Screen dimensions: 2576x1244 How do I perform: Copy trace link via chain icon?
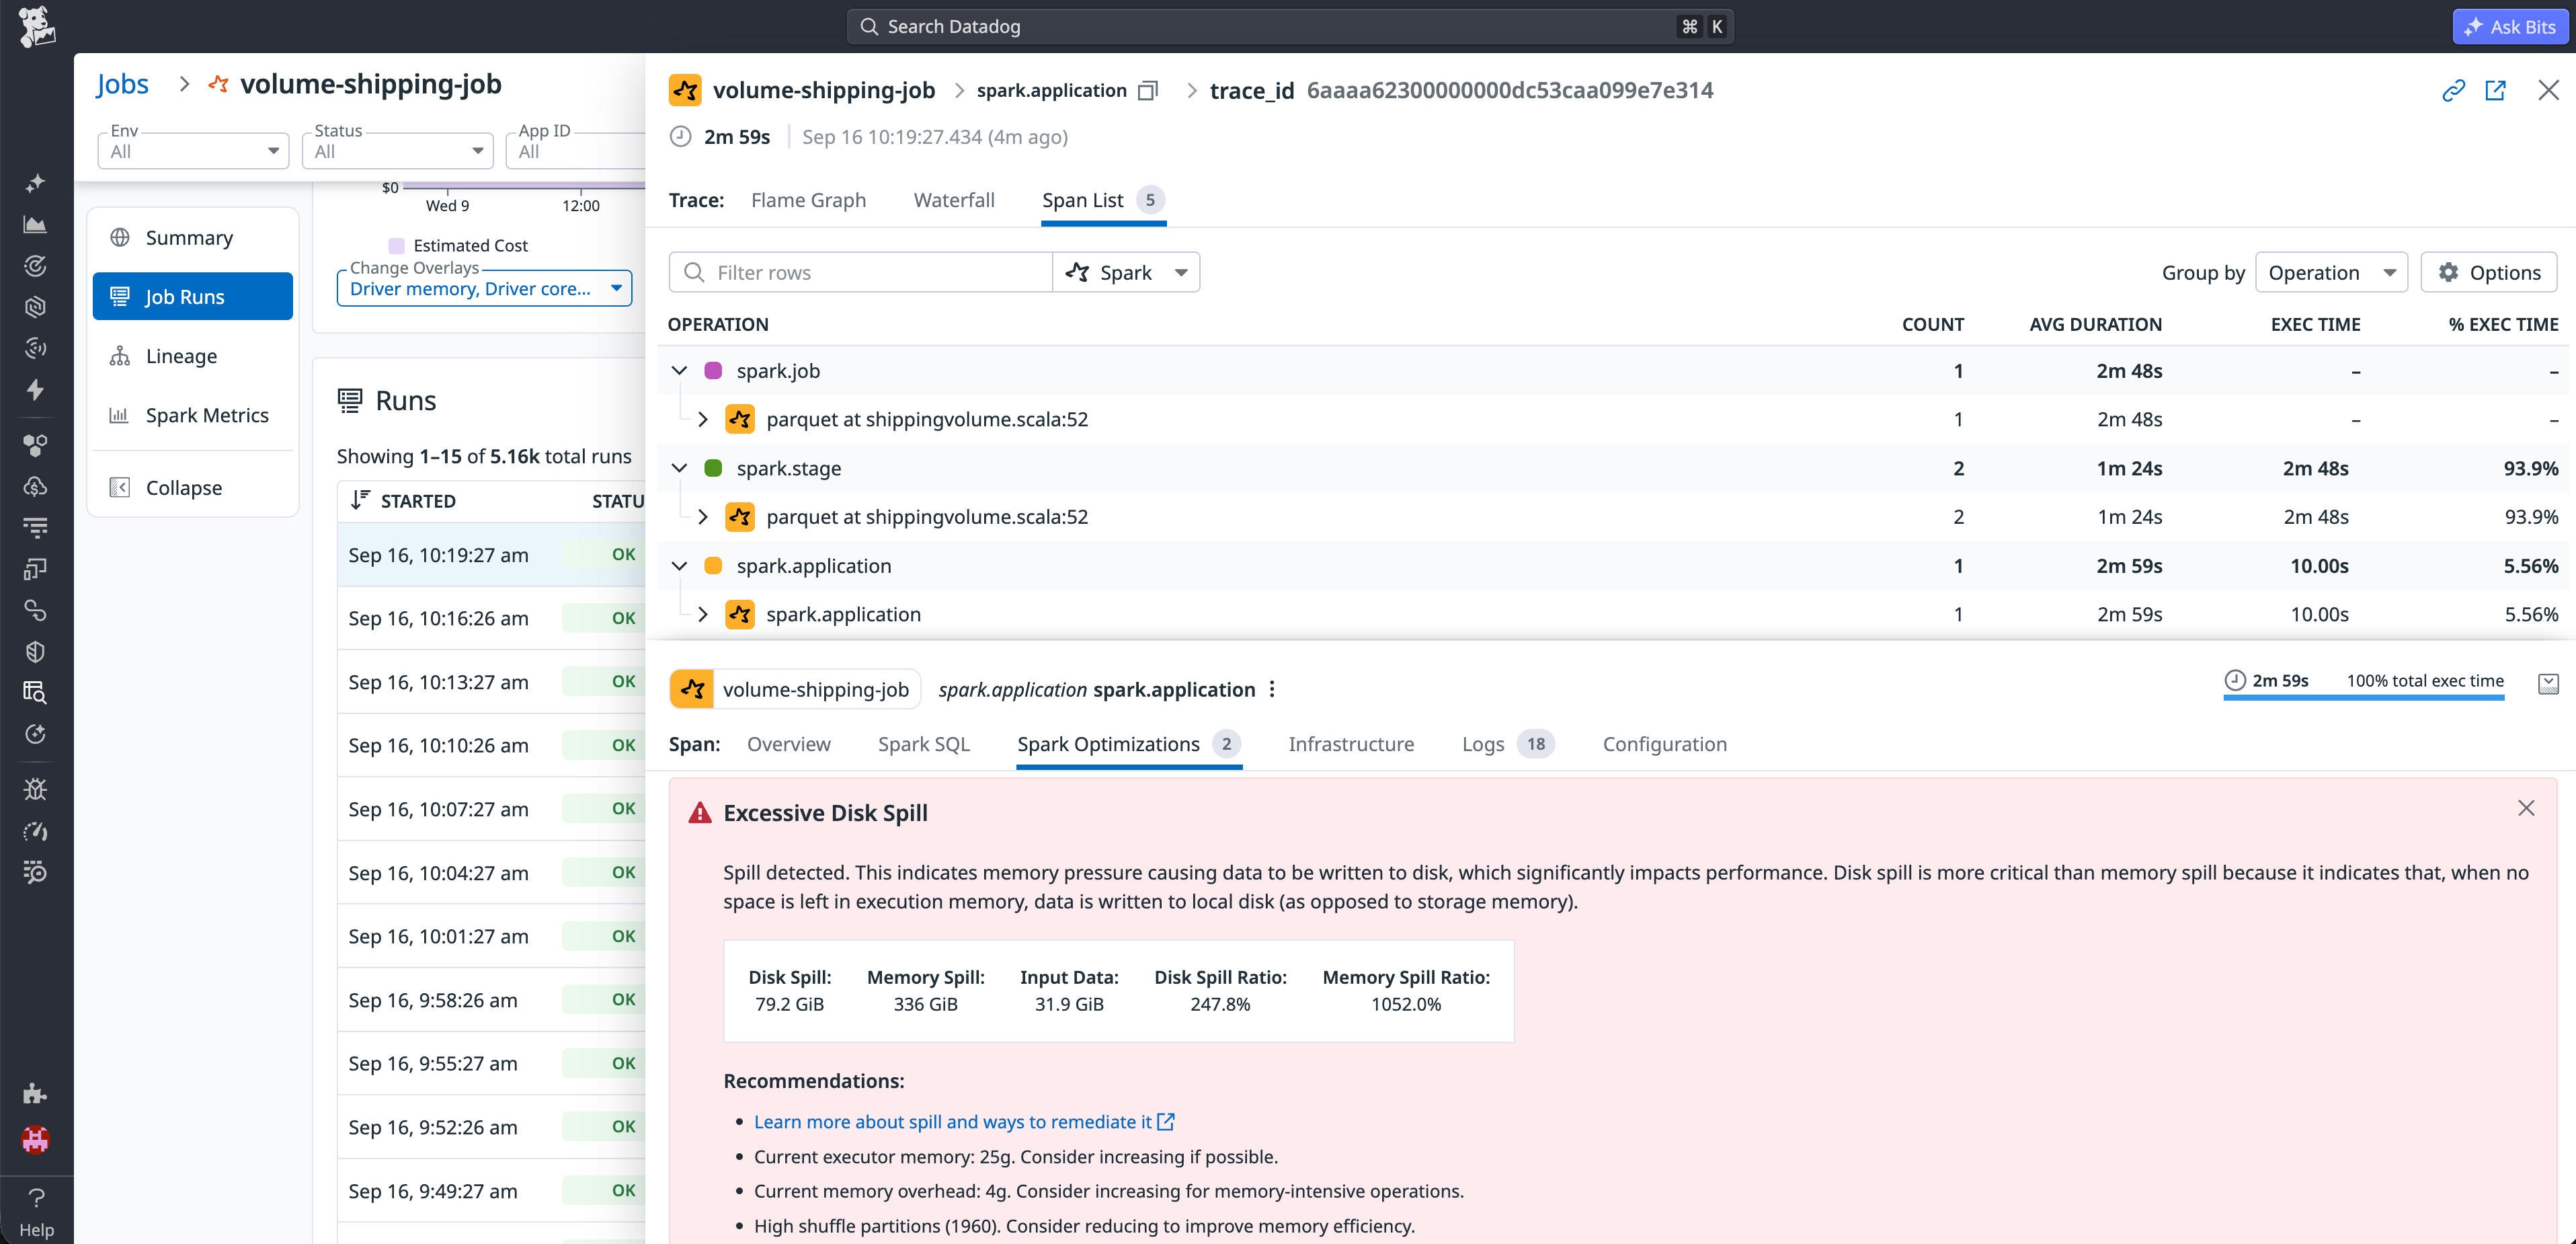(2453, 91)
